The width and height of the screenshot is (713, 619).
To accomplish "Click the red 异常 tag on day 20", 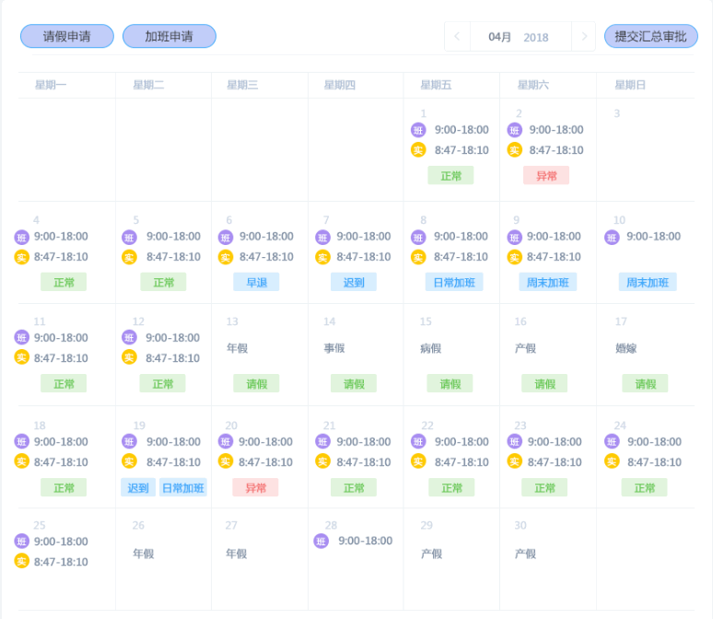I will pyautogui.click(x=255, y=487).
